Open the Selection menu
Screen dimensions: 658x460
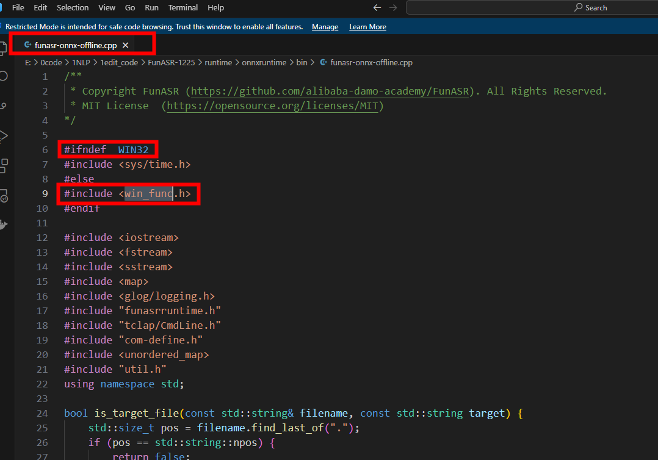(x=73, y=7)
